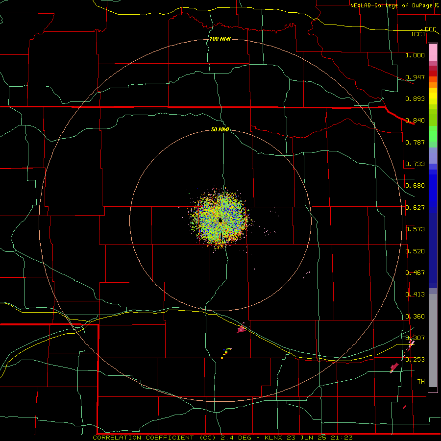
Task: Click the 0.733 scale value
Action: (415, 164)
